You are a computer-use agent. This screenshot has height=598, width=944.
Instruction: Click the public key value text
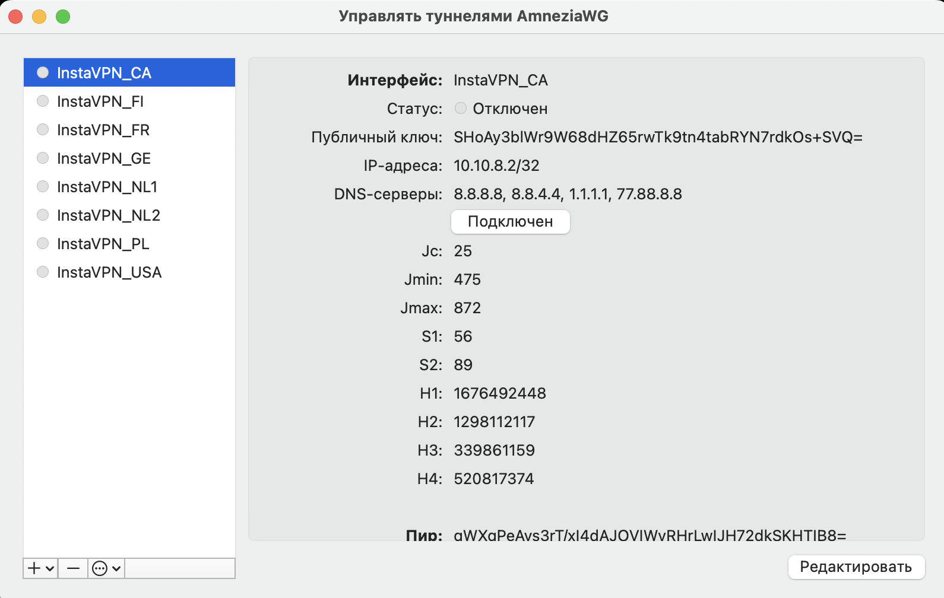pyautogui.click(x=658, y=137)
